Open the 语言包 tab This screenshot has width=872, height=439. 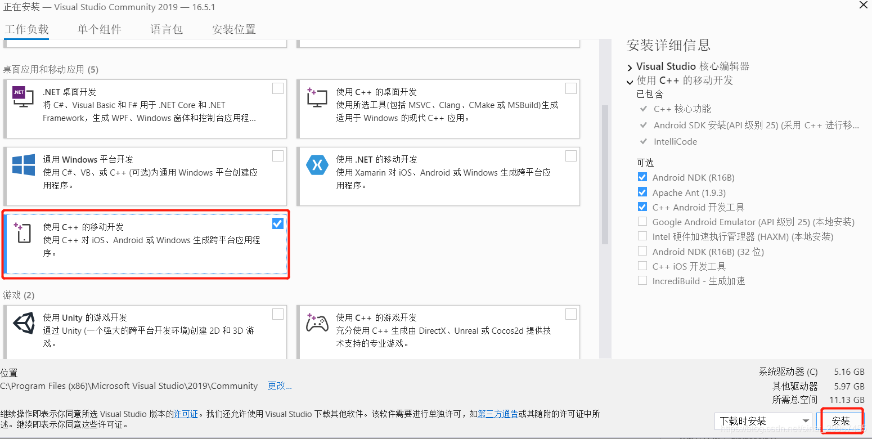[166, 29]
